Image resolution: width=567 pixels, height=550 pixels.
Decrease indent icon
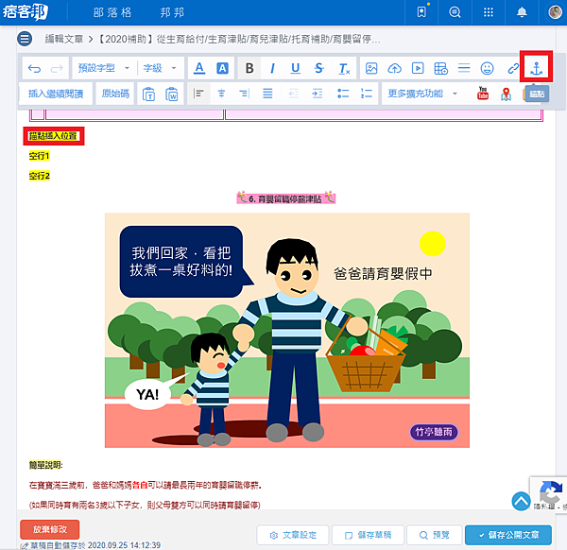click(294, 94)
